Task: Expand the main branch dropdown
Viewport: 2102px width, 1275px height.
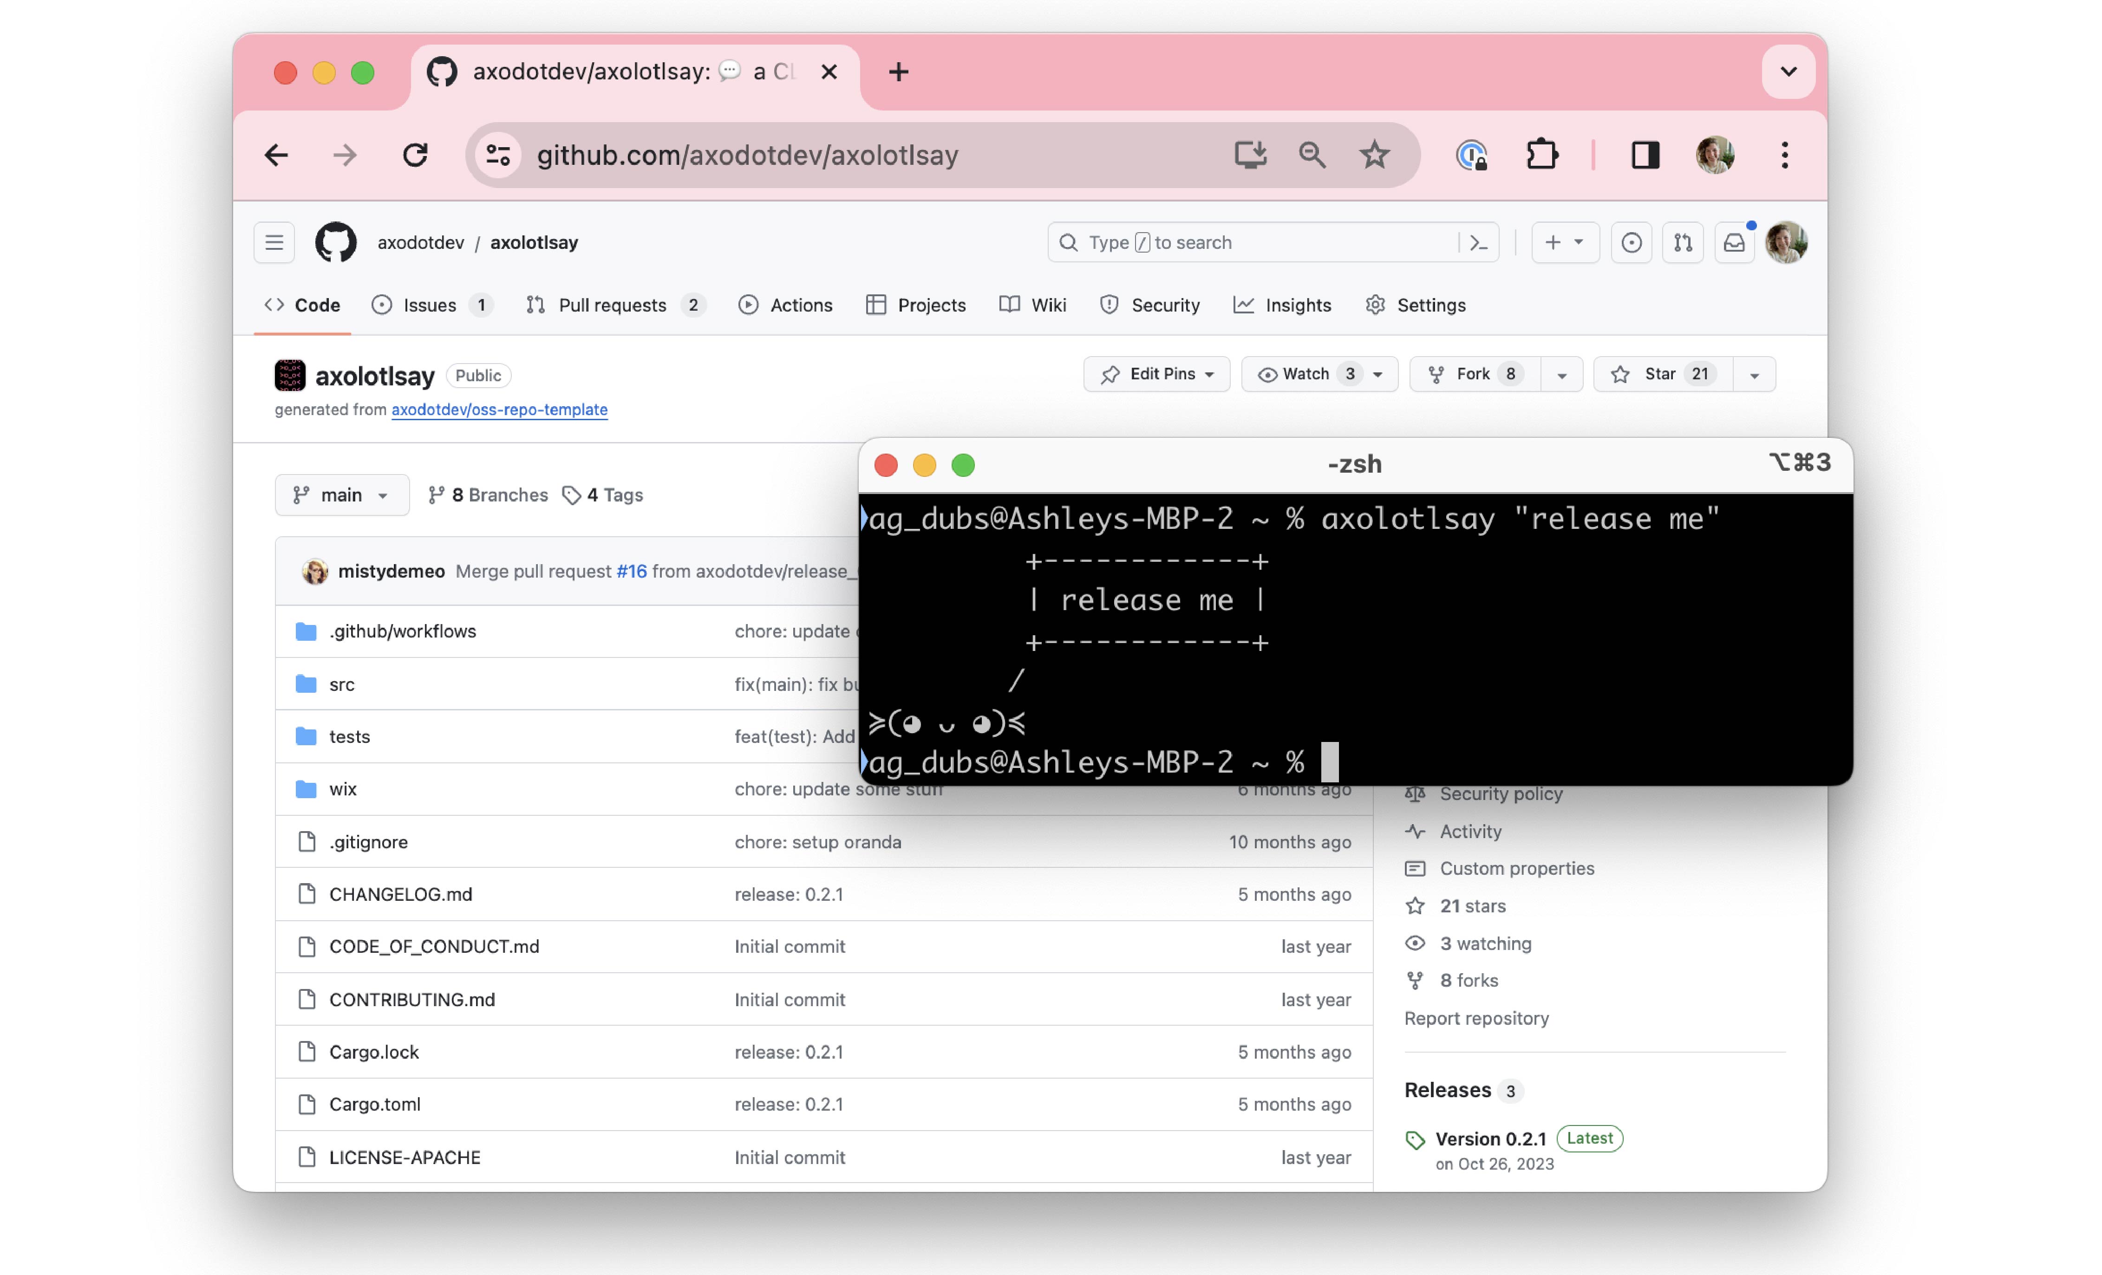Action: 341,495
